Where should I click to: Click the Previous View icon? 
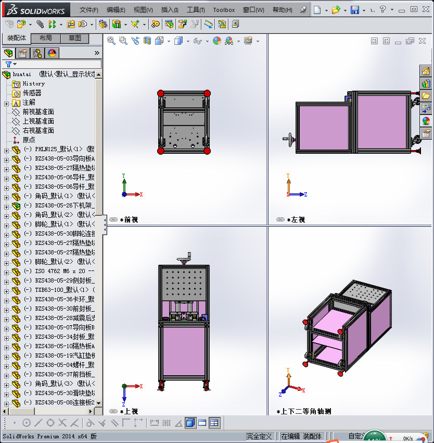tap(135, 41)
